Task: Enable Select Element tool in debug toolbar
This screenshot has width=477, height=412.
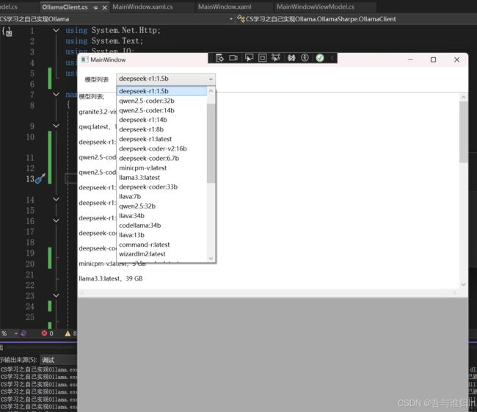Action: click(x=249, y=58)
